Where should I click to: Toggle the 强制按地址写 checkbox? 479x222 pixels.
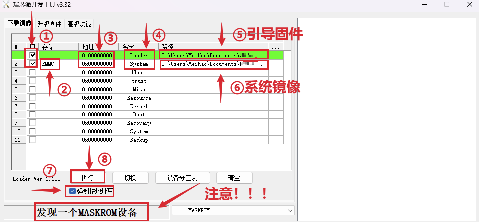pyautogui.click(x=73, y=191)
